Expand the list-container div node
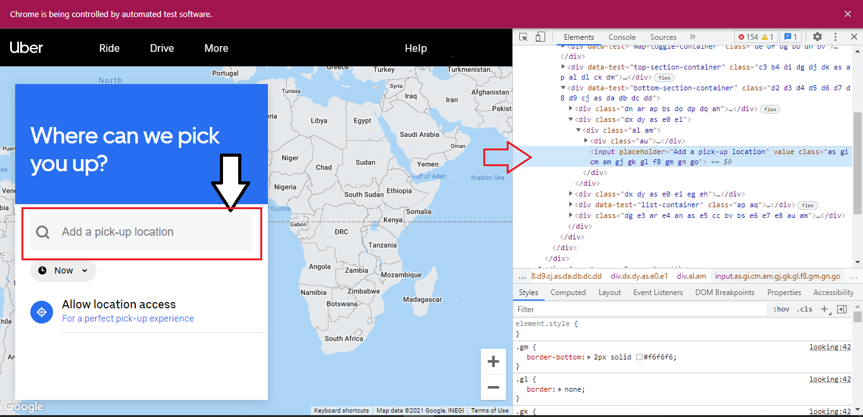The image size is (863, 417). 572,205
